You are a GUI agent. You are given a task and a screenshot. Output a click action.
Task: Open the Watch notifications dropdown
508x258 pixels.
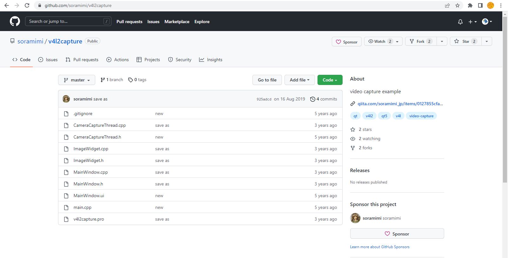coord(383,41)
